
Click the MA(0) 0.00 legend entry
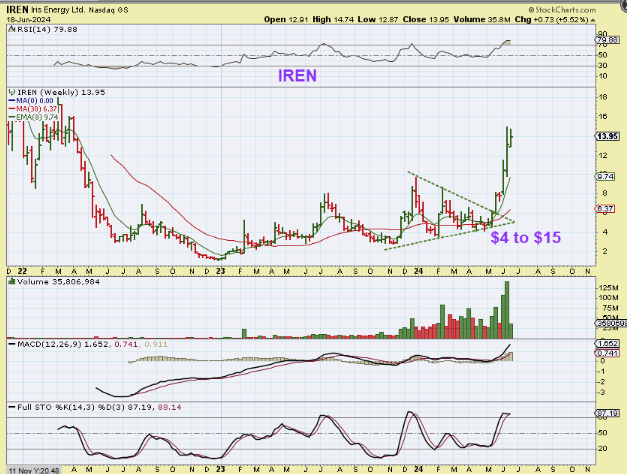(31, 100)
